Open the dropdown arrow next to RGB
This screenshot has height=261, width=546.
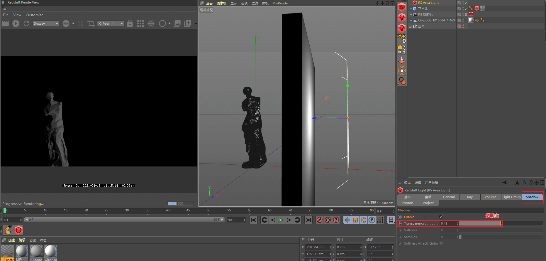pyautogui.click(x=73, y=23)
